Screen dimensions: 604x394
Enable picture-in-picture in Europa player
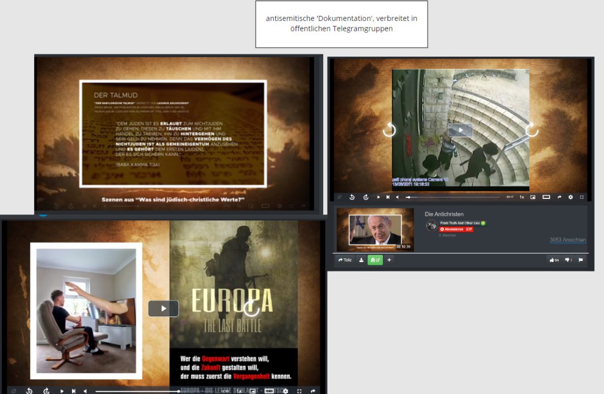[x=253, y=391]
